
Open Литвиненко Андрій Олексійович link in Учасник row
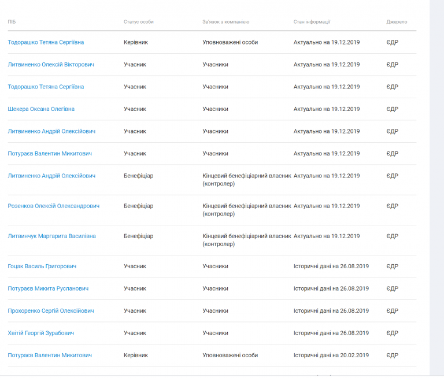51,131
